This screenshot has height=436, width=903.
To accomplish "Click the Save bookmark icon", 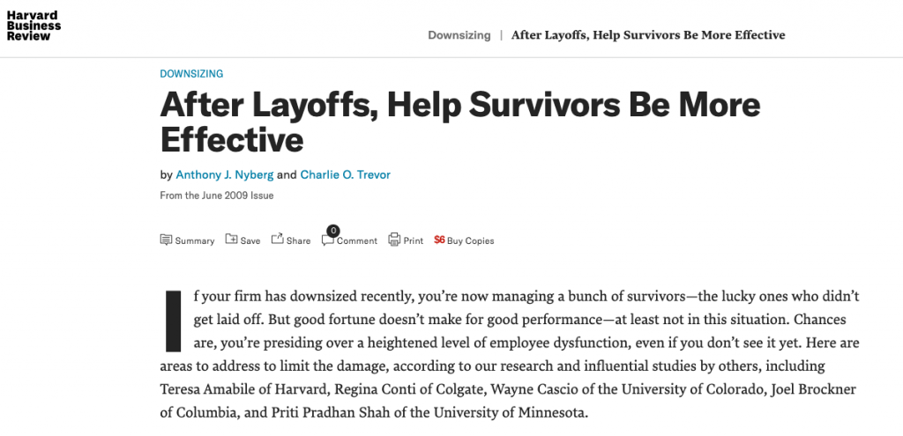I will (x=231, y=239).
